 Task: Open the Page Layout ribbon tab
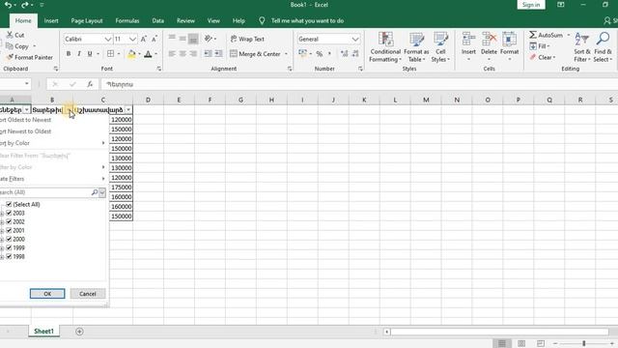[x=87, y=20]
